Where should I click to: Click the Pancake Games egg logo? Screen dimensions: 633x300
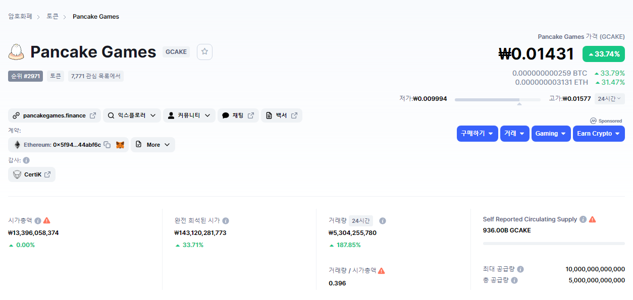coord(17,52)
